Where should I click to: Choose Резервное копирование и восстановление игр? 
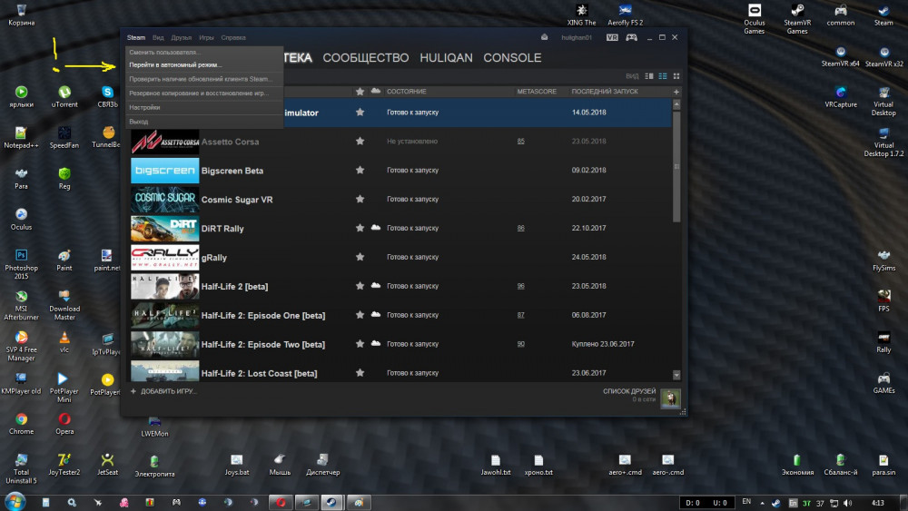203,93
